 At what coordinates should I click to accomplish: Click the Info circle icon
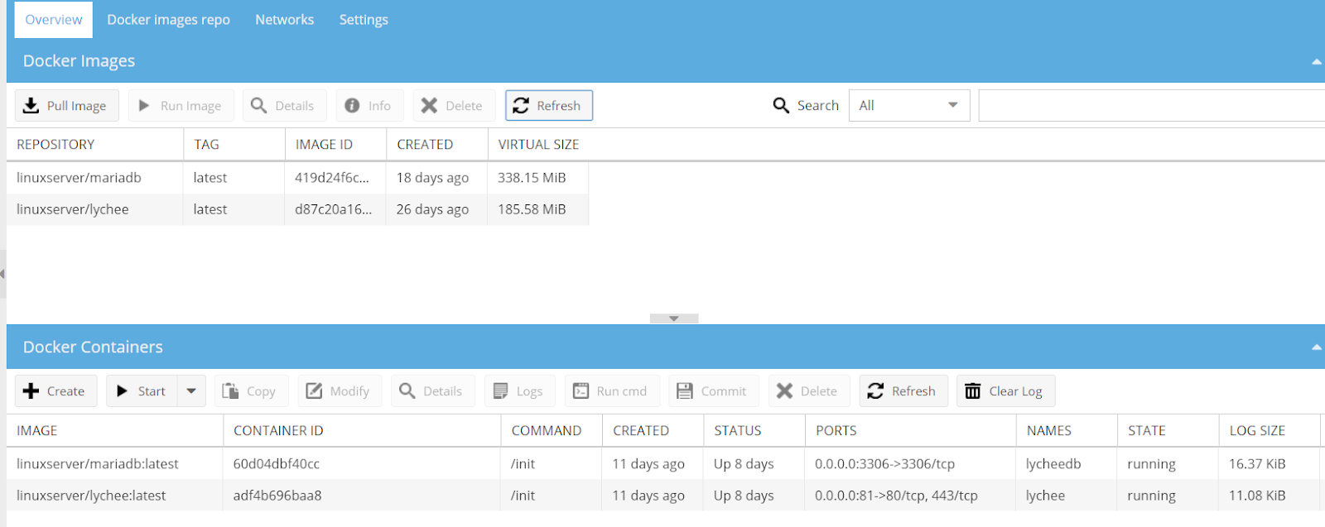352,106
